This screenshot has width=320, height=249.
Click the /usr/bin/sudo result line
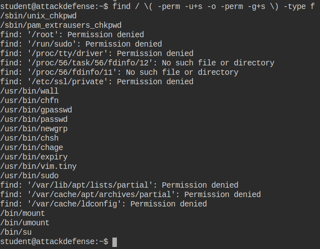point(29,176)
